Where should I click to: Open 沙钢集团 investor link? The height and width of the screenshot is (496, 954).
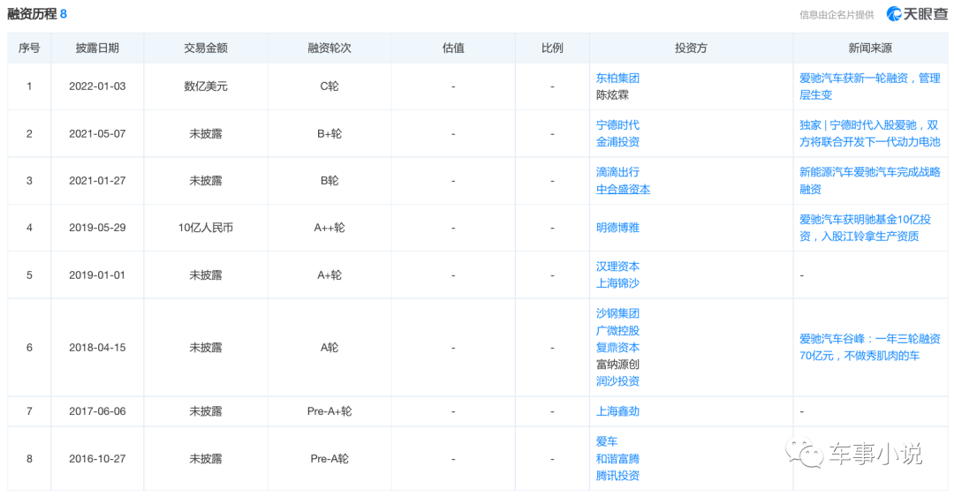pyautogui.click(x=617, y=313)
